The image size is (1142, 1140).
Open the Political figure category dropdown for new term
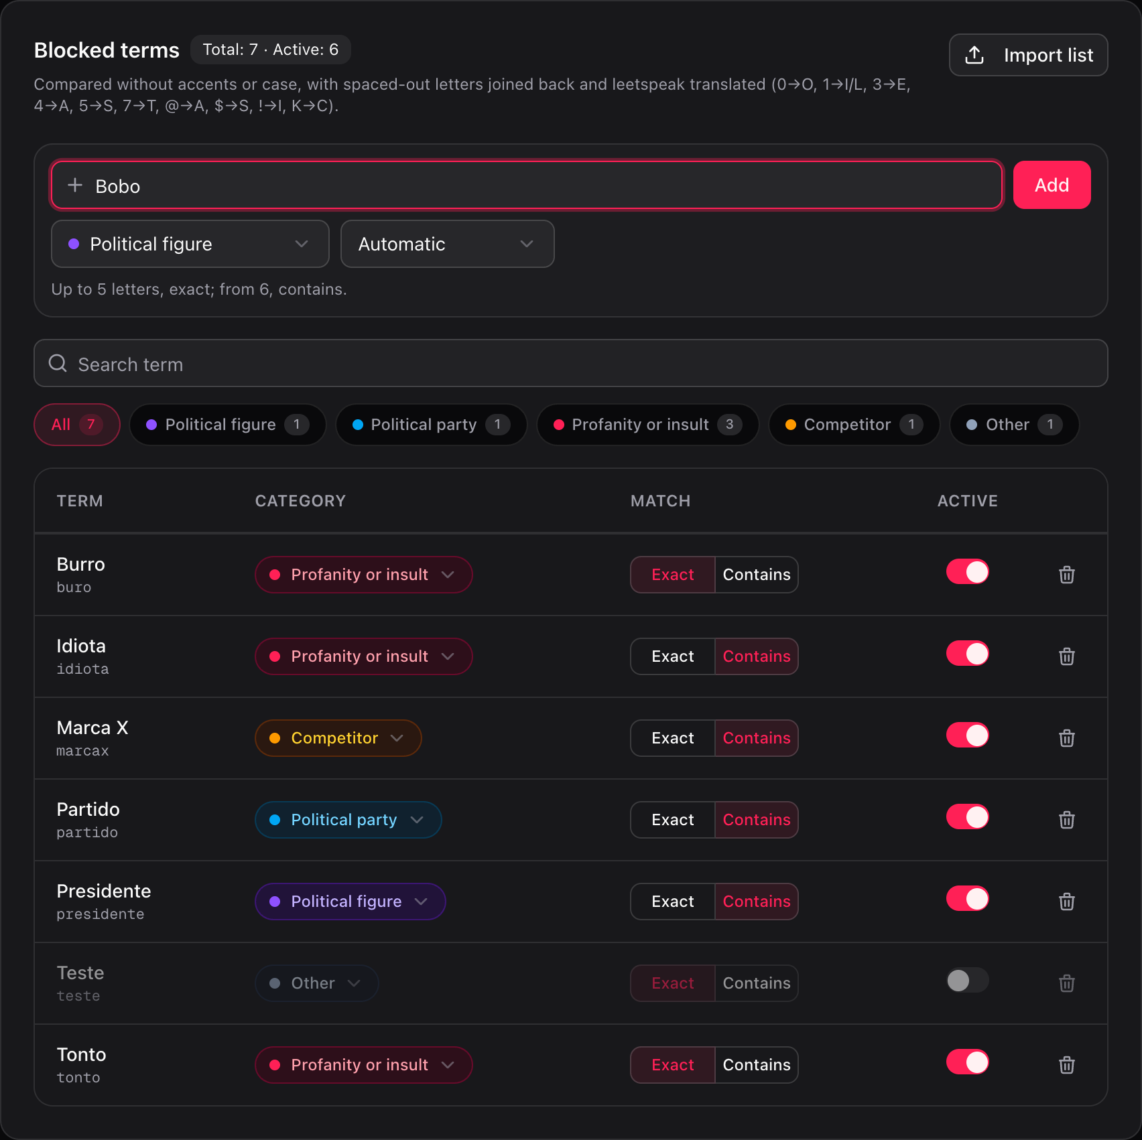pos(190,244)
